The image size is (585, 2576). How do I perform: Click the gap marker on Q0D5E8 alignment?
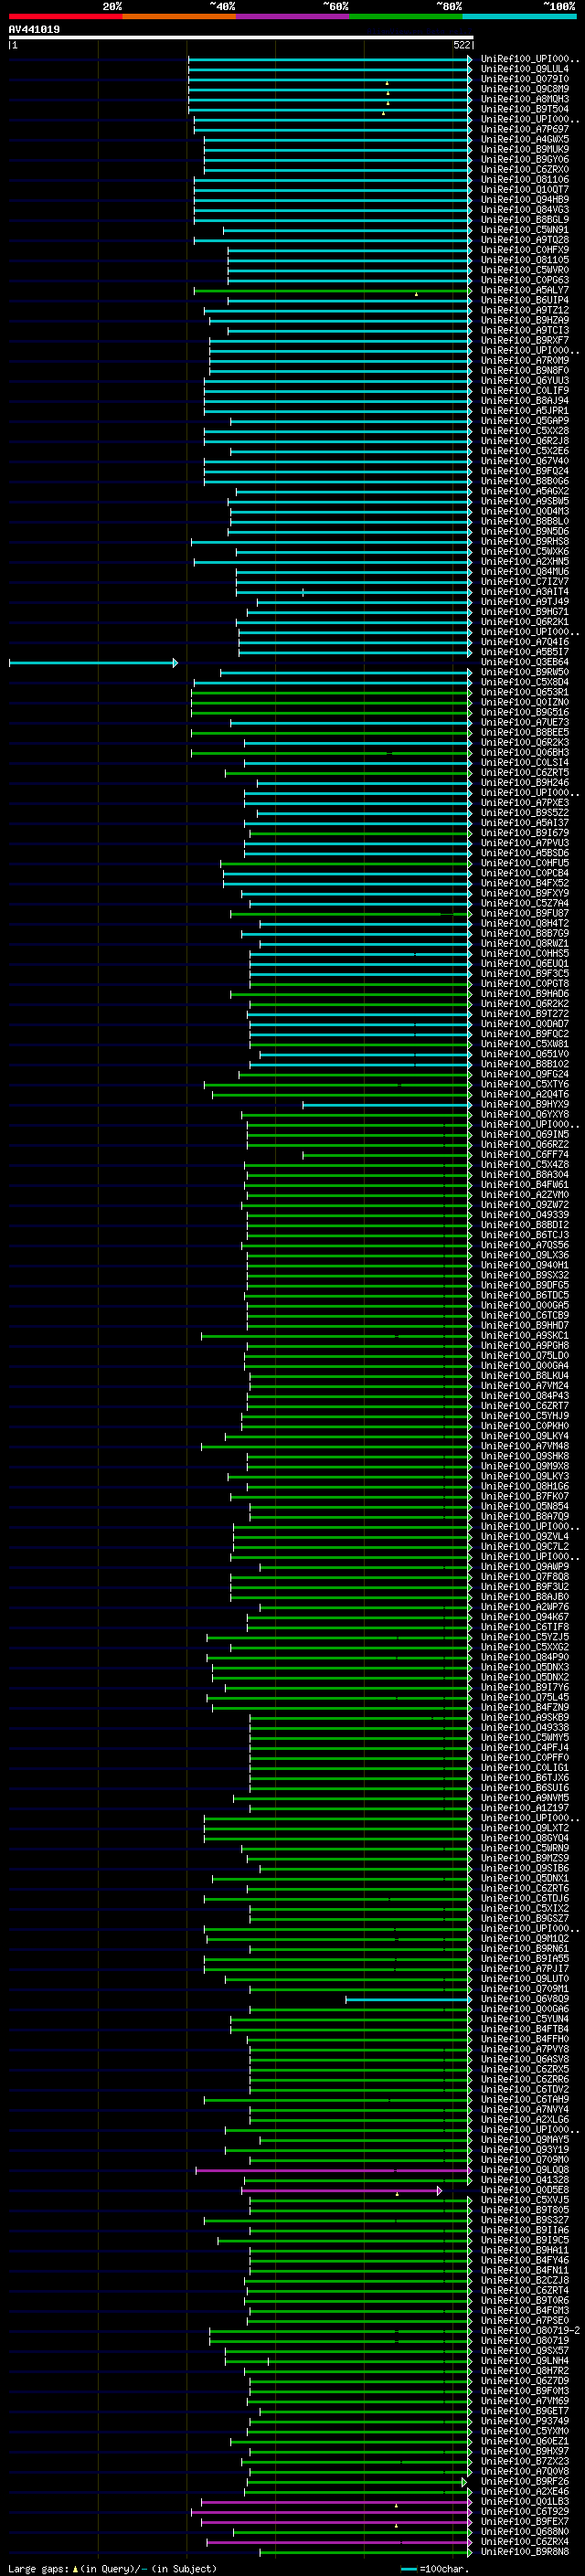pos(397,2194)
